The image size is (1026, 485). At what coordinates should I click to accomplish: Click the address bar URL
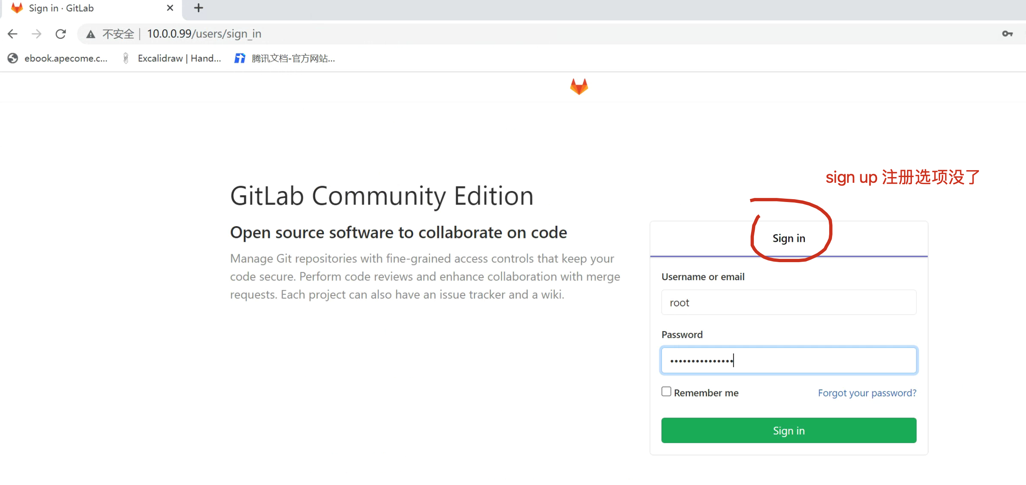[x=204, y=34]
